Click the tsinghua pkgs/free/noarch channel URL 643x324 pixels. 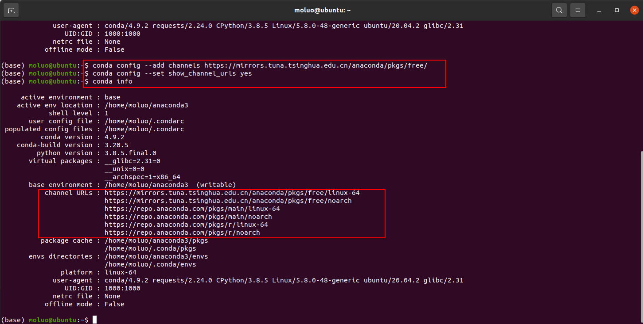click(228, 201)
